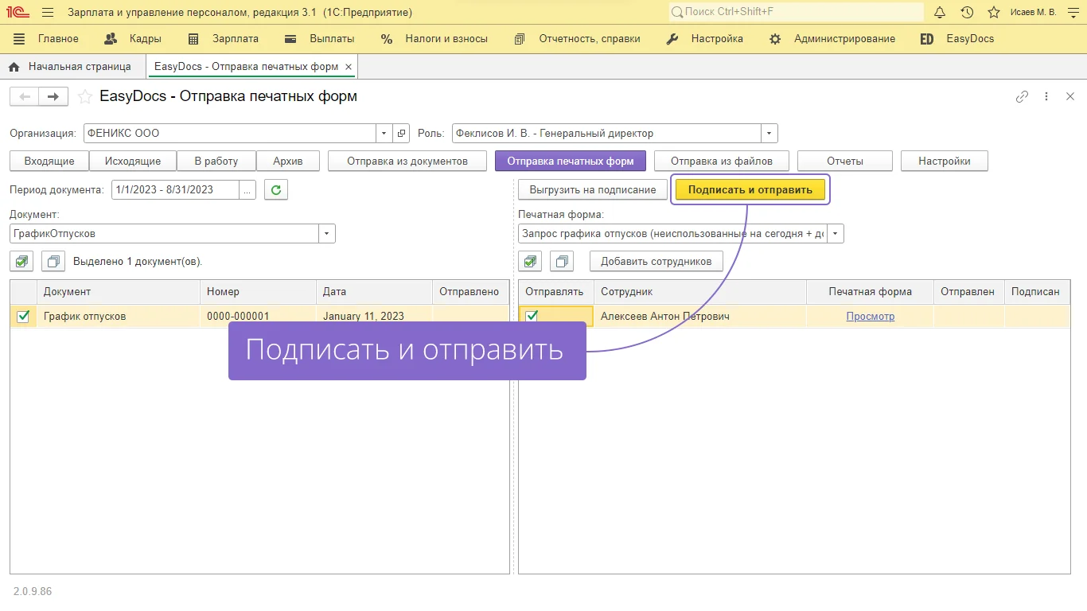Viewport: 1087px width, 611px height.
Task: Click the notifications bell icon
Action: pyautogui.click(x=940, y=12)
